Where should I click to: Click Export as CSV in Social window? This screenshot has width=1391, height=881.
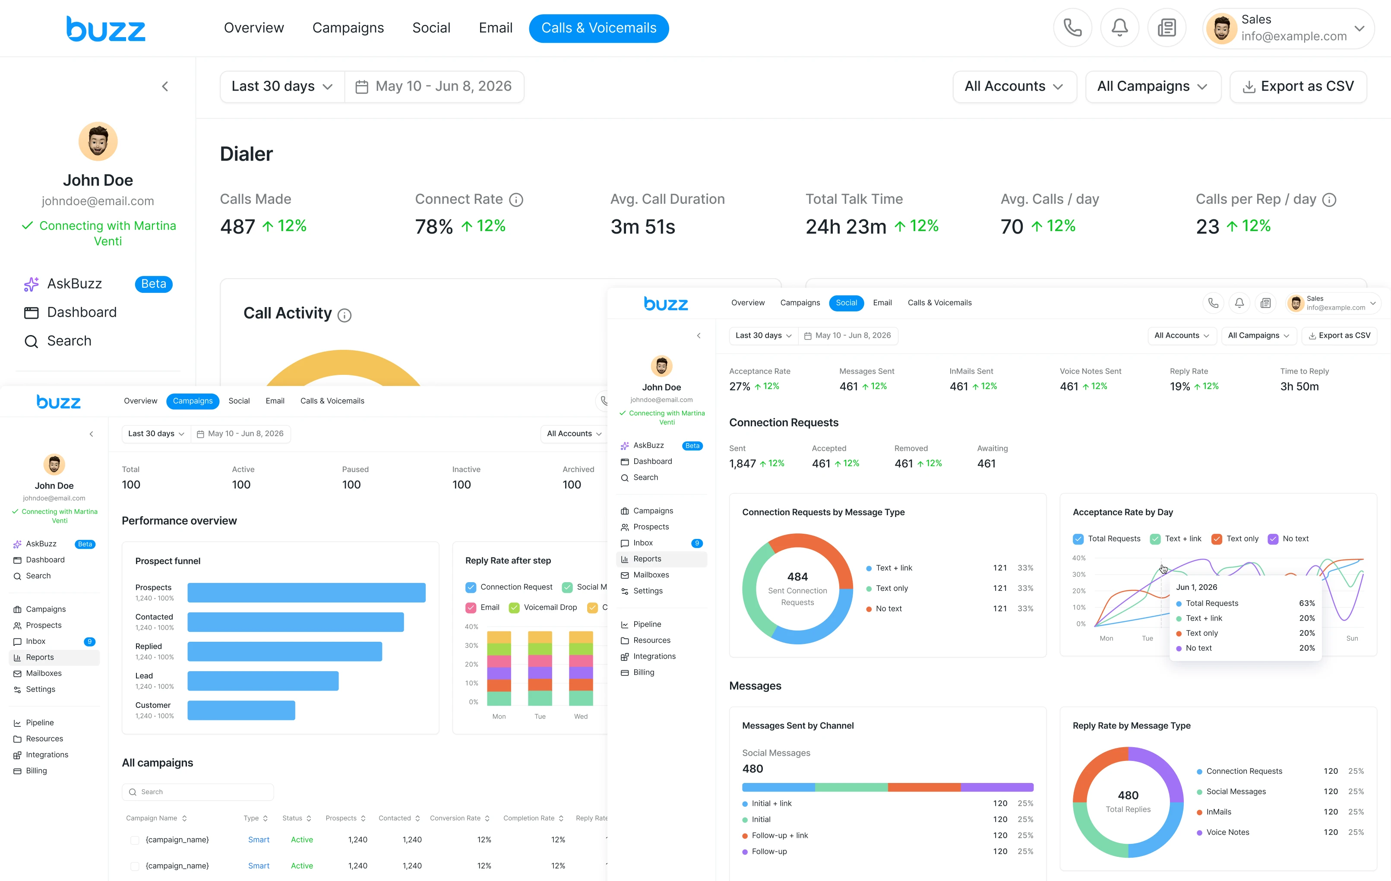coord(1339,336)
